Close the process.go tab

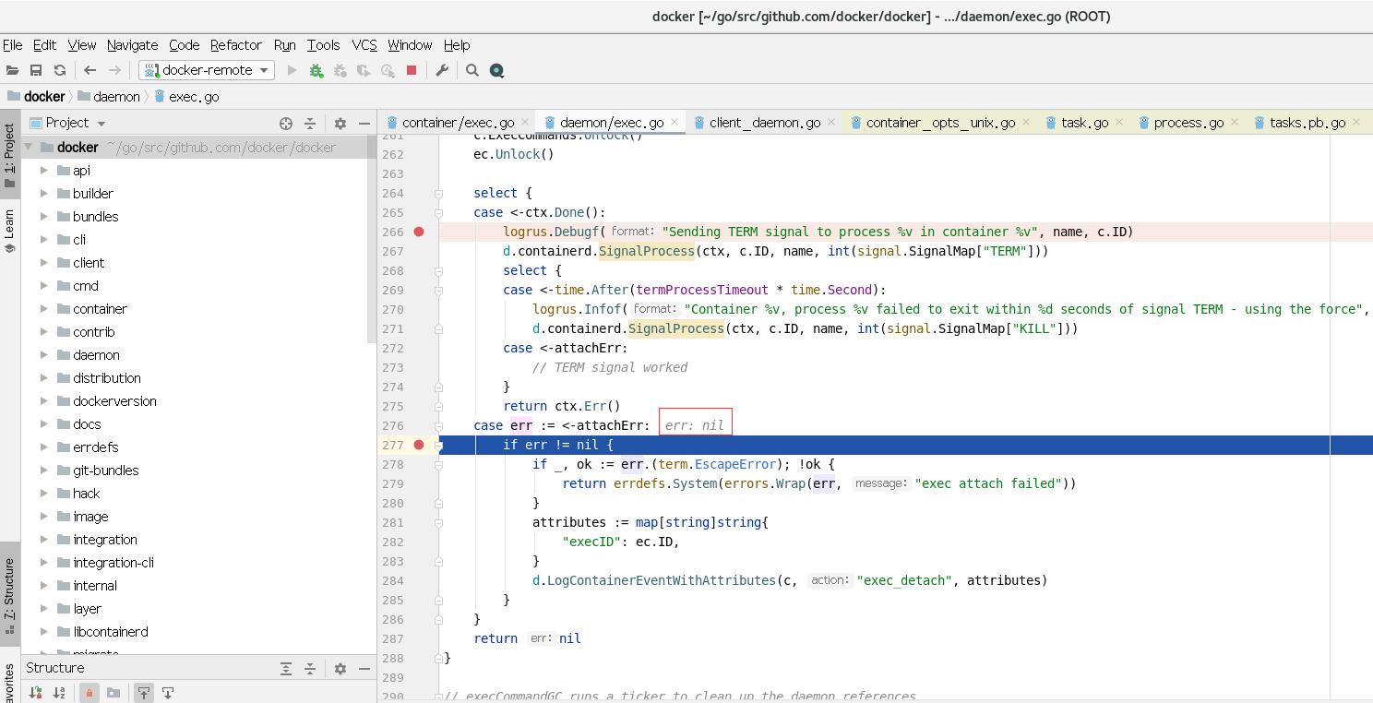click(x=1236, y=122)
